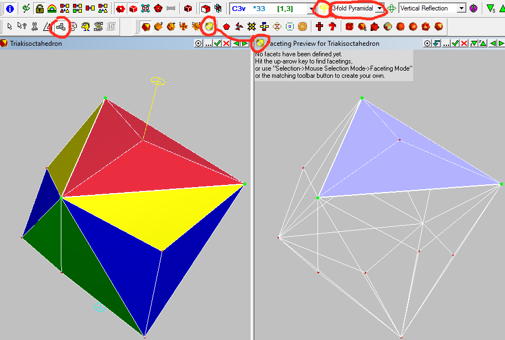Click the purple sphere symmetry icon
Screen dimensions: 505x340
pyautogui.click(x=473, y=8)
